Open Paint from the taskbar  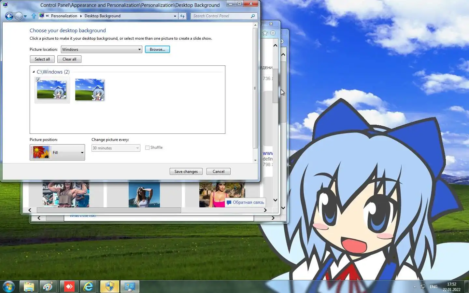tap(48, 287)
